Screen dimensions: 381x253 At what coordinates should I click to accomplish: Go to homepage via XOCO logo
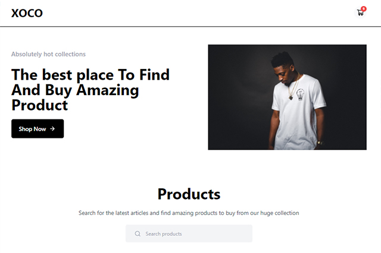(x=27, y=13)
